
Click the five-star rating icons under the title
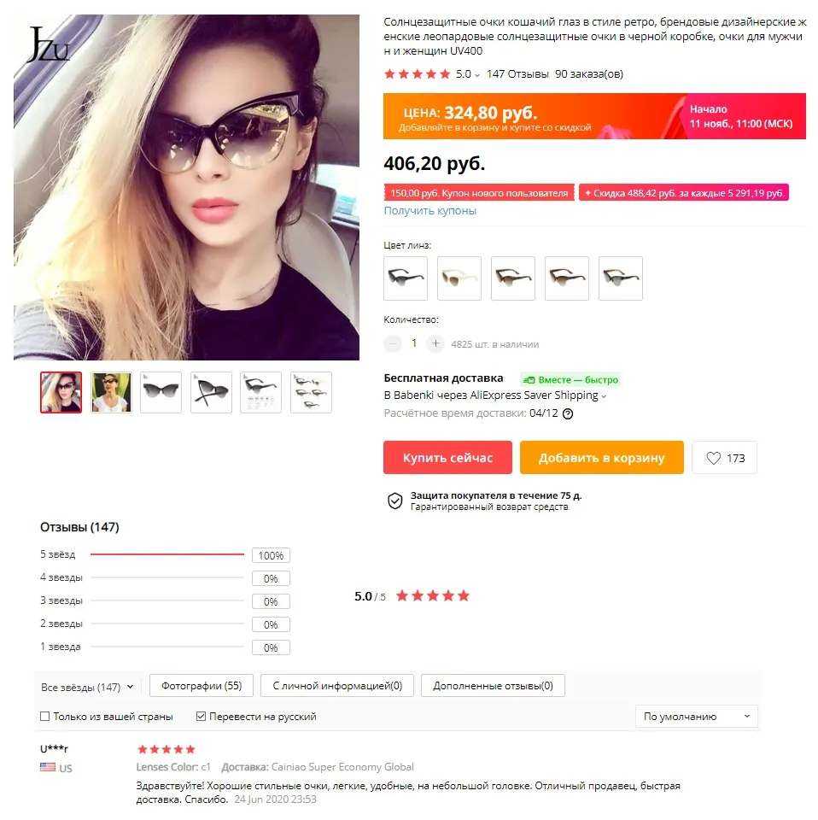point(417,74)
